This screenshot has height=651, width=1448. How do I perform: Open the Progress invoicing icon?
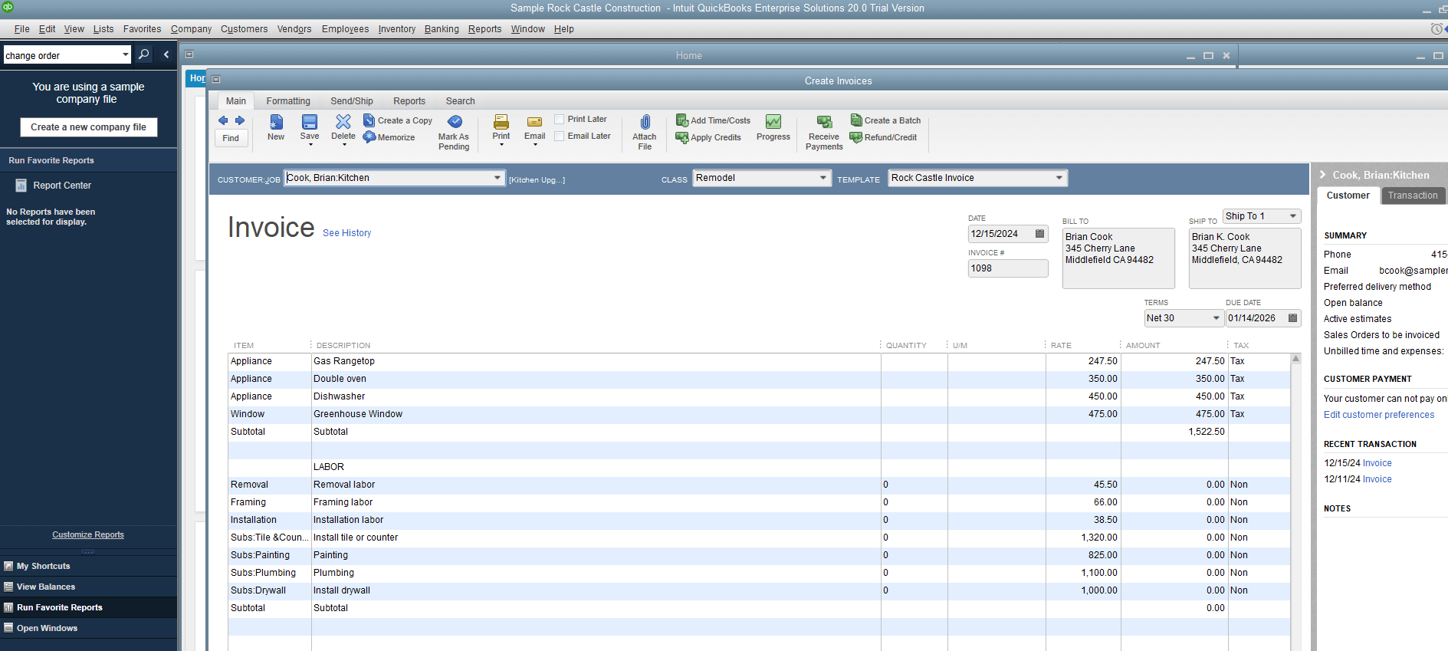tap(773, 123)
